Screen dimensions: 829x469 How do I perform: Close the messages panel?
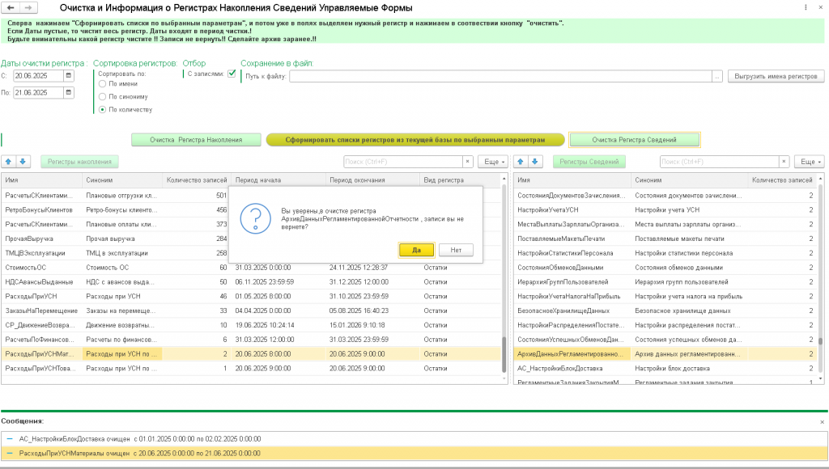(x=823, y=421)
